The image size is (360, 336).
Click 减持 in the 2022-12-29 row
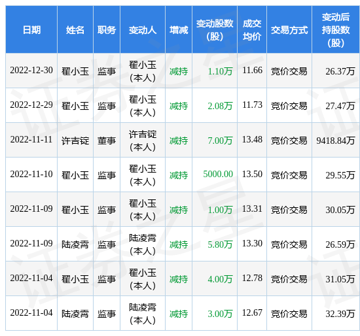pos(179,106)
